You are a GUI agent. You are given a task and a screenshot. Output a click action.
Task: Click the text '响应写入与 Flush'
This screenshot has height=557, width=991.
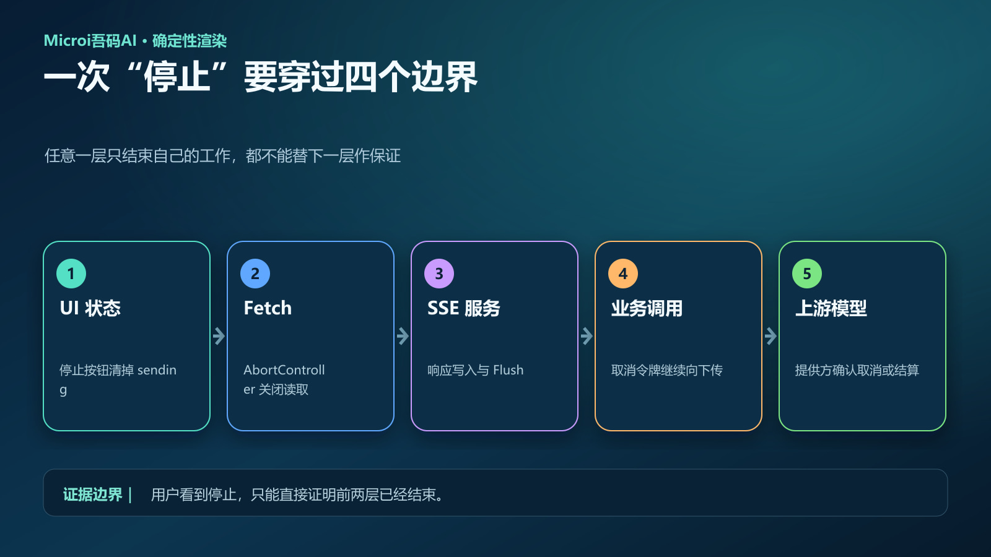476,370
